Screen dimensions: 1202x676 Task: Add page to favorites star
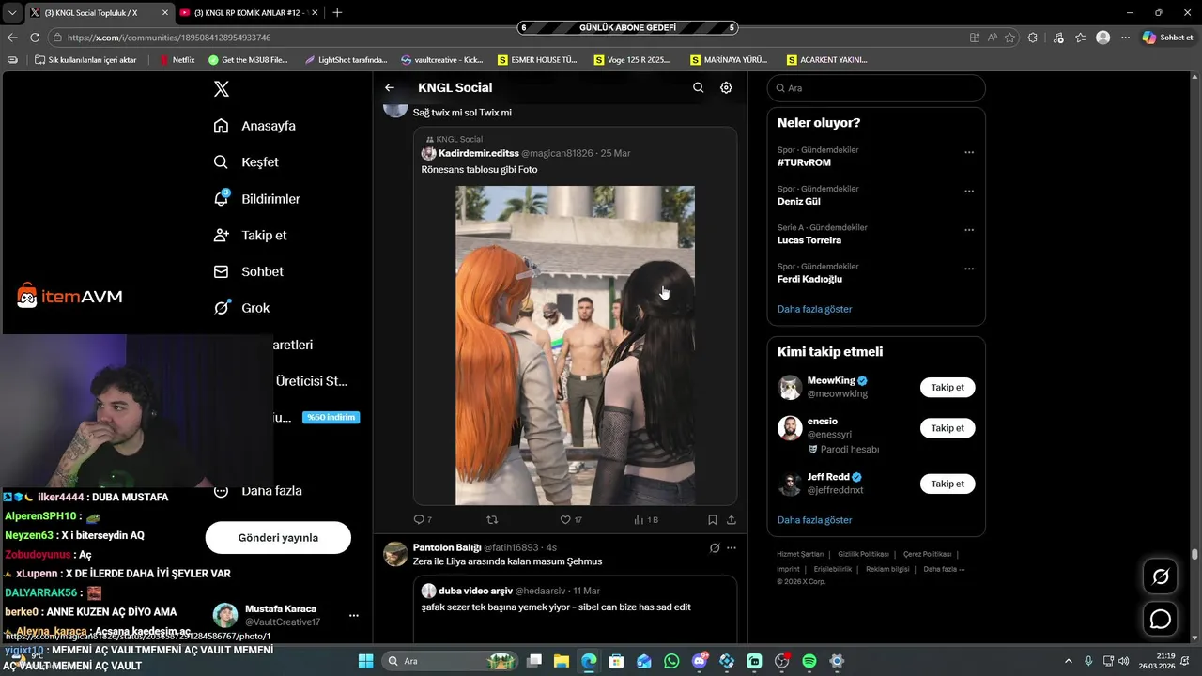point(1010,38)
